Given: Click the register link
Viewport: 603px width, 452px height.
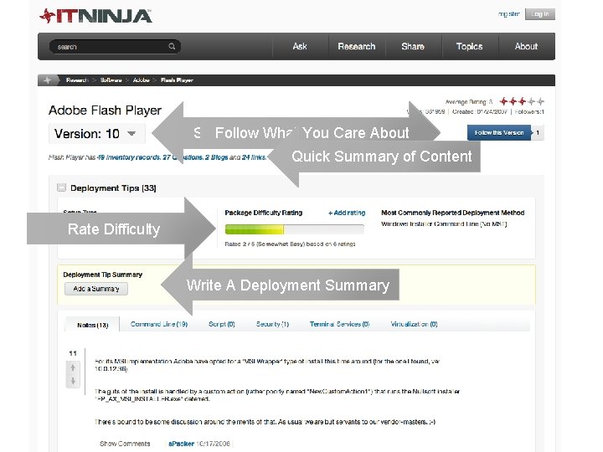Looking at the screenshot, I should point(509,14).
